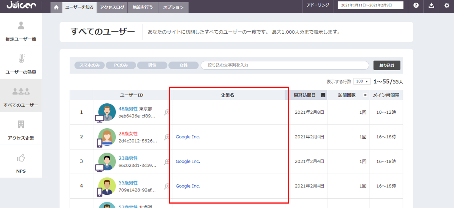This screenshot has width=454, height=208.
Task: Click magnifier icon for 28歳女性 row
Action: coord(167,137)
